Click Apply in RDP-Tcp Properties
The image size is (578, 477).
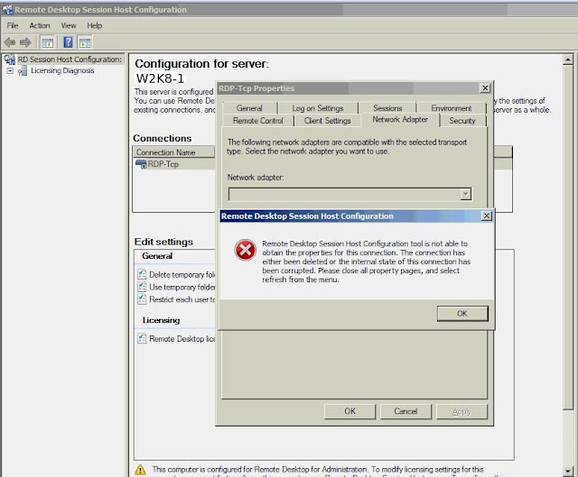pyautogui.click(x=461, y=411)
